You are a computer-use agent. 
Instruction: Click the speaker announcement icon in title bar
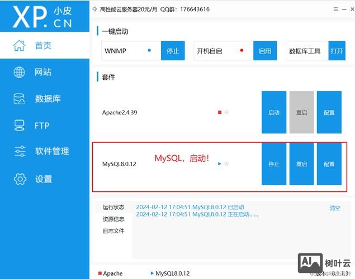[x=94, y=9]
